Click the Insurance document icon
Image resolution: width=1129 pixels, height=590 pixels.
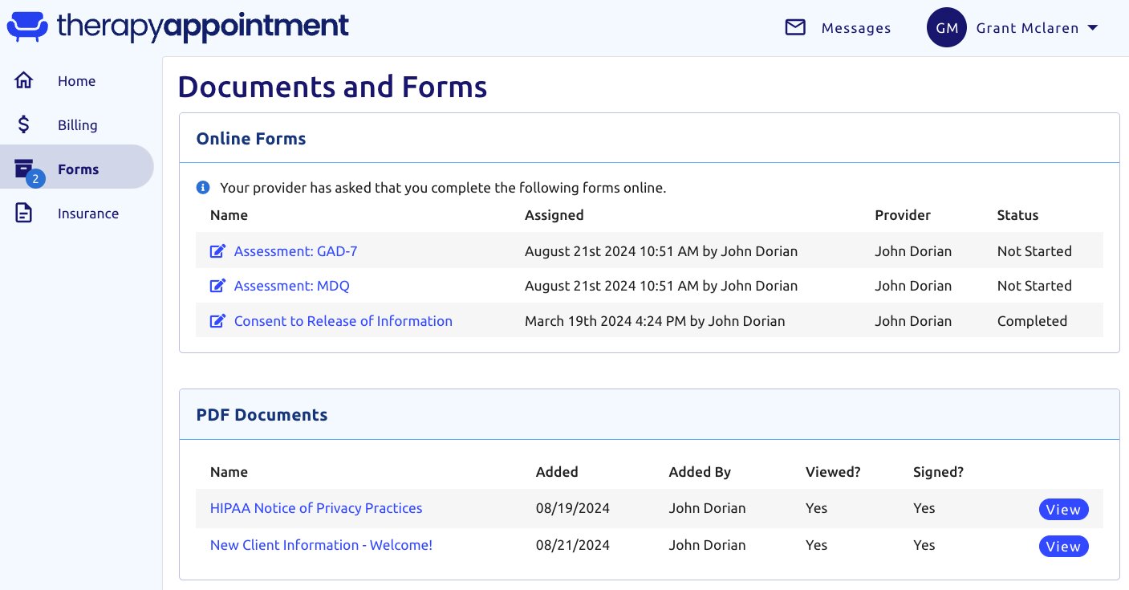pyautogui.click(x=24, y=214)
